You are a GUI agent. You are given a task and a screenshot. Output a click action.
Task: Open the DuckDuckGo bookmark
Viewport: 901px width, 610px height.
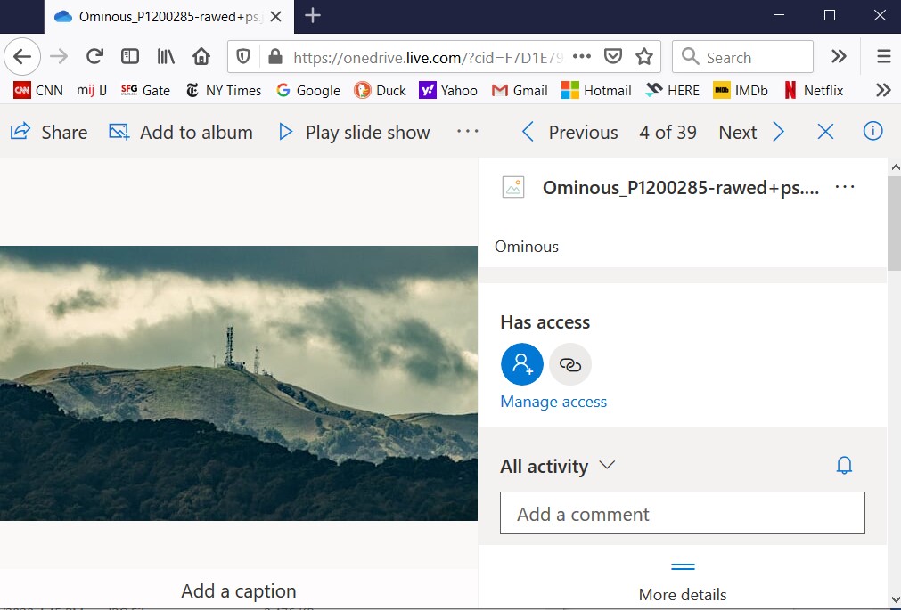(380, 90)
